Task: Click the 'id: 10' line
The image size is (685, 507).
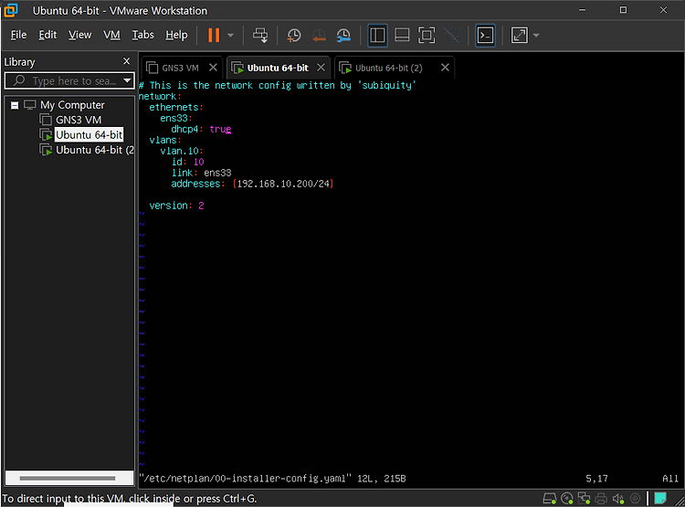Action: pyautogui.click(x=187, y=162)
